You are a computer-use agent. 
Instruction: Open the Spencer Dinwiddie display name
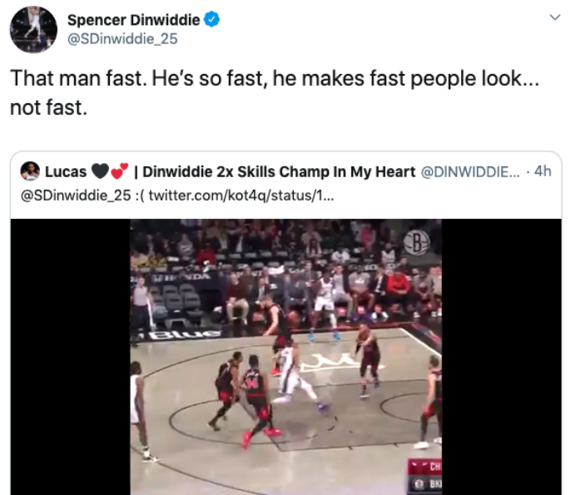[x=133, y=19]
